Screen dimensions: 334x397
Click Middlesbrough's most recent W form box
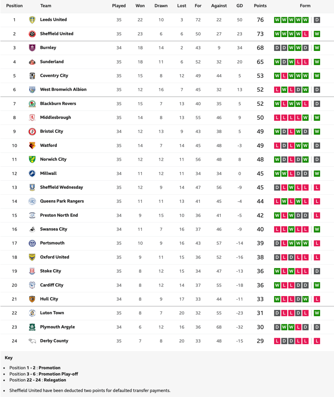click(317, 117)
